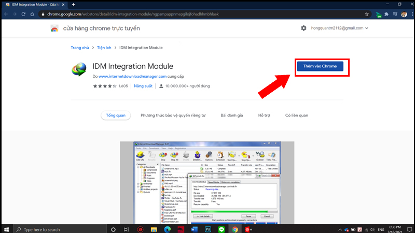This screenshot has width=415, height=233.
Task: Open the Năng suất category link
Action: coord(143,86)
